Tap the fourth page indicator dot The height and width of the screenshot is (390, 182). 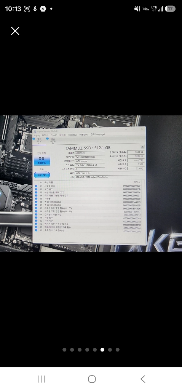(87, 350)
